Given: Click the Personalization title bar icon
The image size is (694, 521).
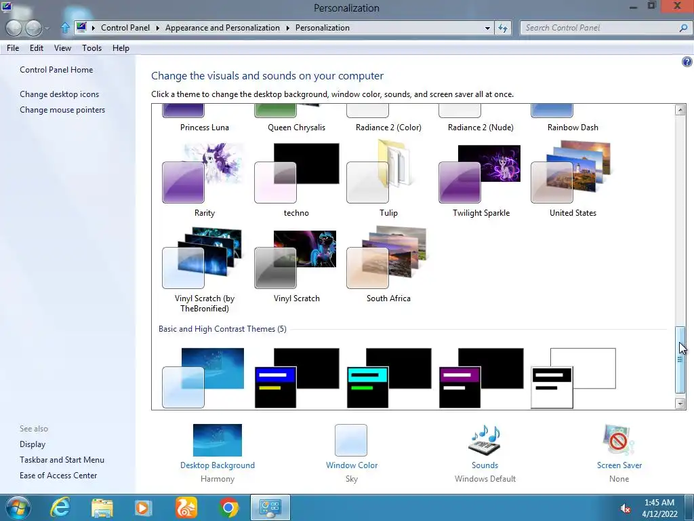Looking at the screenshot, I should pos(6,6).
